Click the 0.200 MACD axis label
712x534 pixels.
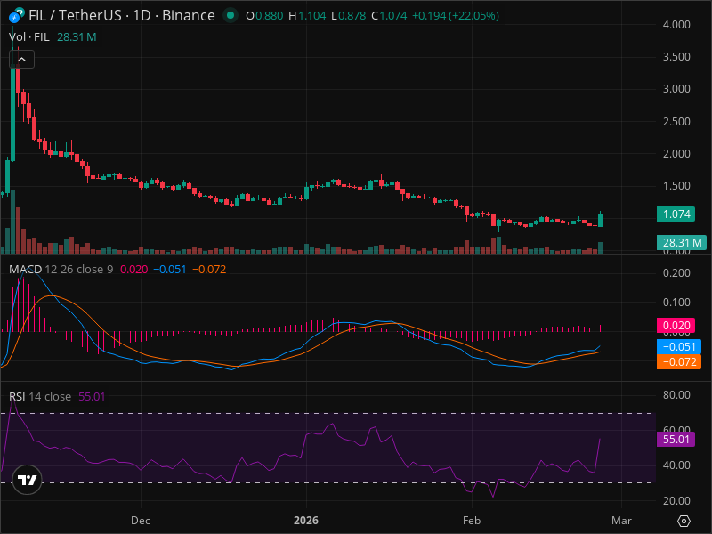tap(676, 273)
